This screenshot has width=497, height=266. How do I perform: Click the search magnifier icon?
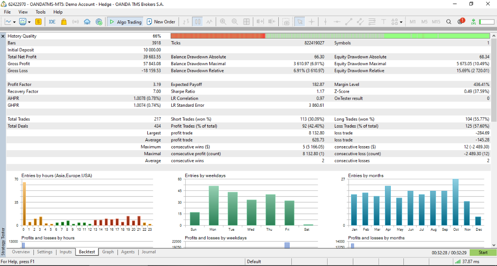click(x=449, y=22)
